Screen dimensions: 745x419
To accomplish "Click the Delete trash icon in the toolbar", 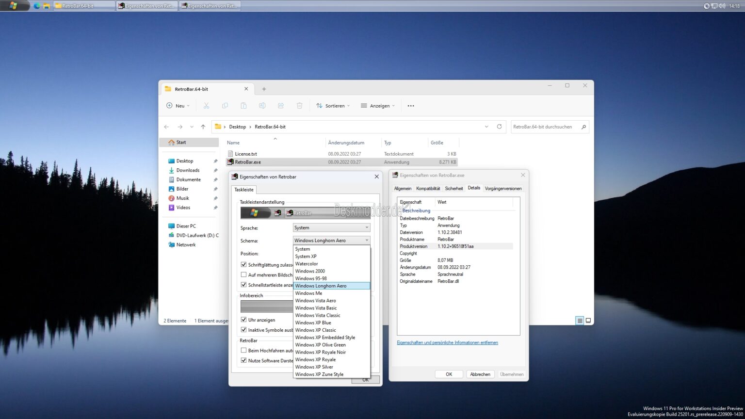I will click(299, 105).
